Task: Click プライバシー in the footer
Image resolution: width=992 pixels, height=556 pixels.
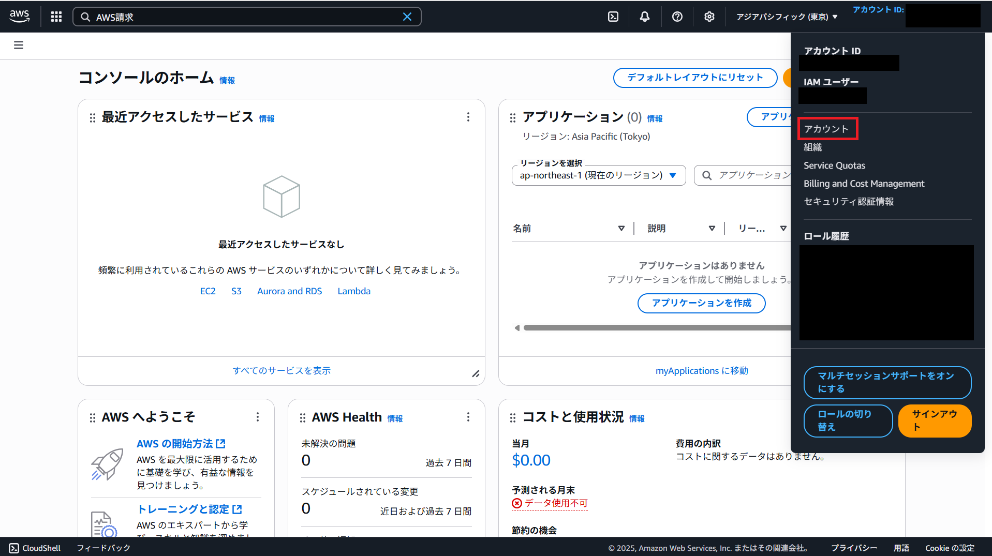Action: pyautogui.click(x=854, y=548)
